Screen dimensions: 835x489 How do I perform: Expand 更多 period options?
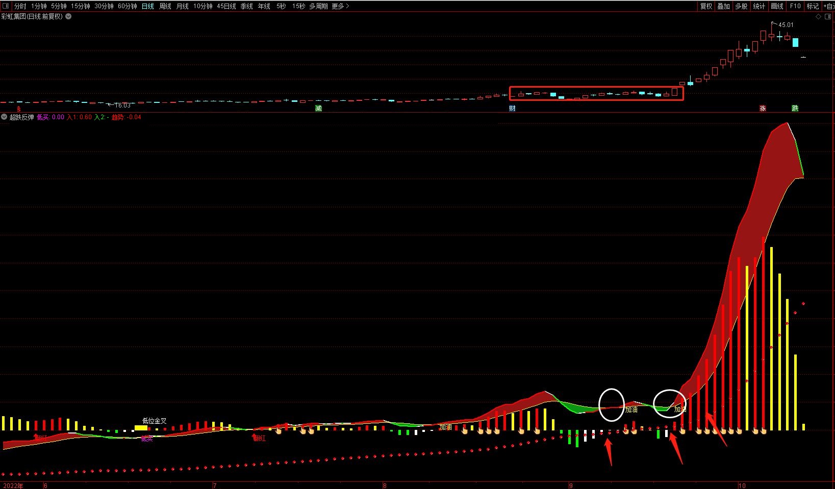point(340,6)
